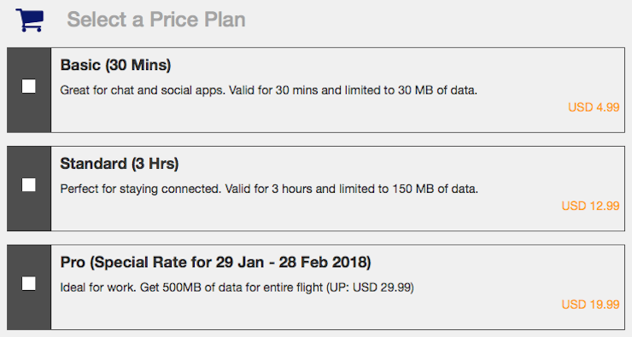This screenshot has height=337, width=632.
Task: Click the shopping cart icon
Action: click(29, 20)
